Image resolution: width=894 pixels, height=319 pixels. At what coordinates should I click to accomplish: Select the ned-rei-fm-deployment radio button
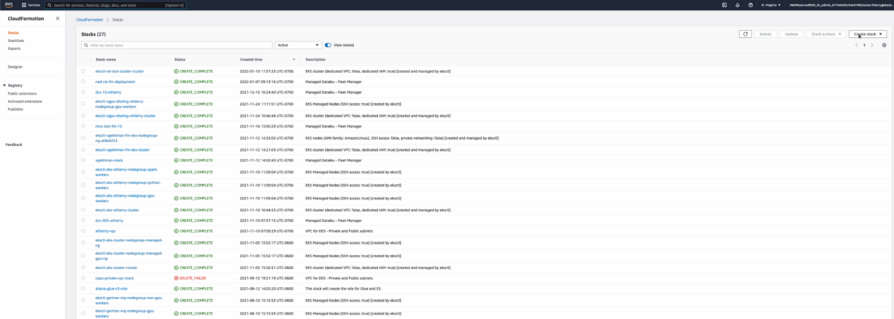(x=83, y=82)
